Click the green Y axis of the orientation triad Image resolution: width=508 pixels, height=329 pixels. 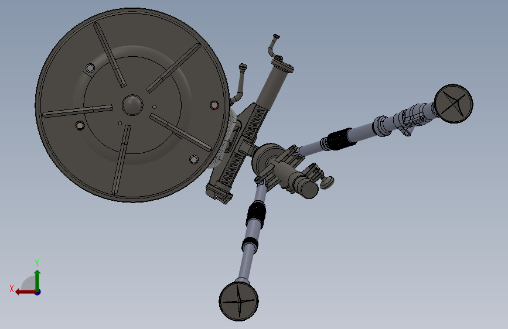coord(37,280)
